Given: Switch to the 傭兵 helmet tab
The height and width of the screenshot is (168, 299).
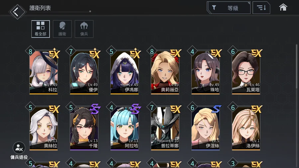Looking at the screenshot, I should (84, 29).
